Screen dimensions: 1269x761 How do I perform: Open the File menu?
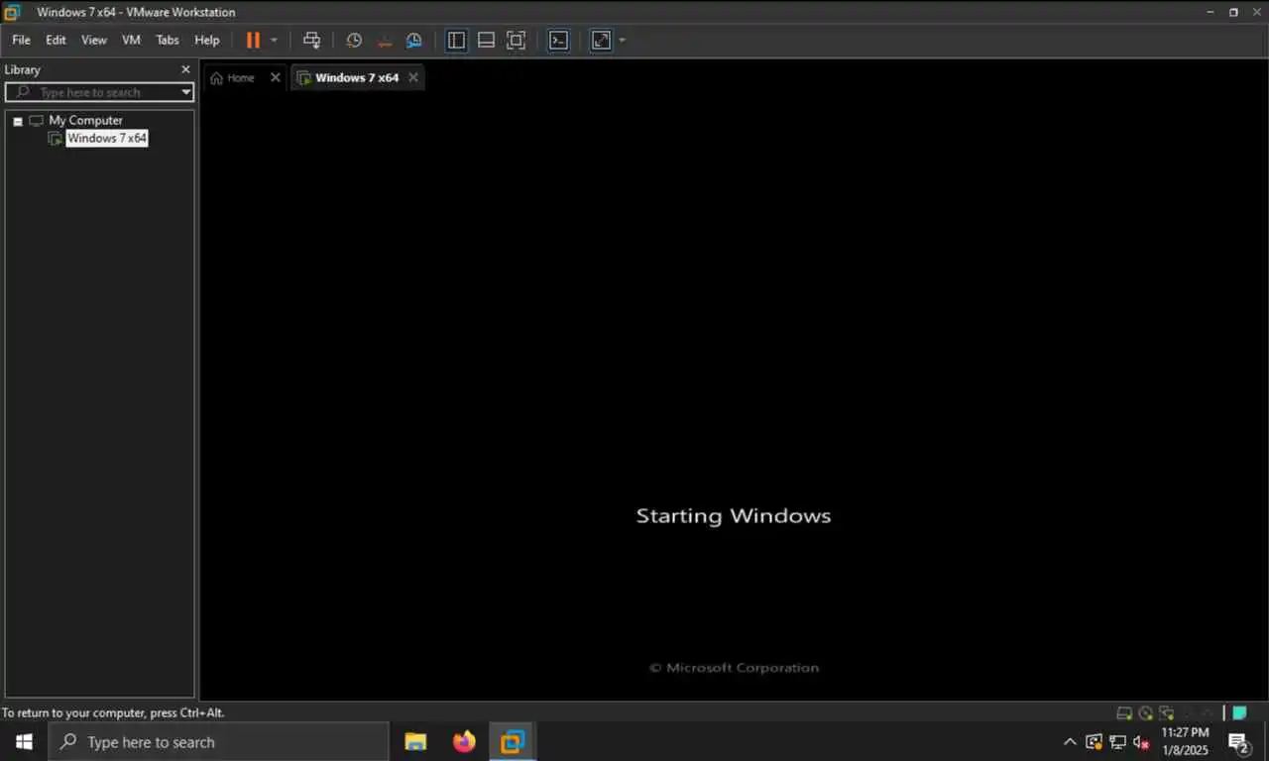(21, 41)
